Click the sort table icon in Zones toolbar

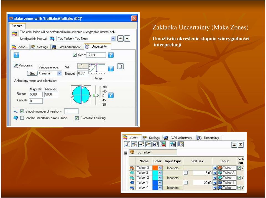click(x=173, y=144)
